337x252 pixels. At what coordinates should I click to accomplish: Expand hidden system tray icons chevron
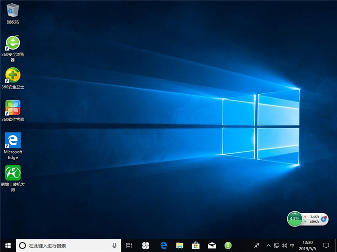268,246
